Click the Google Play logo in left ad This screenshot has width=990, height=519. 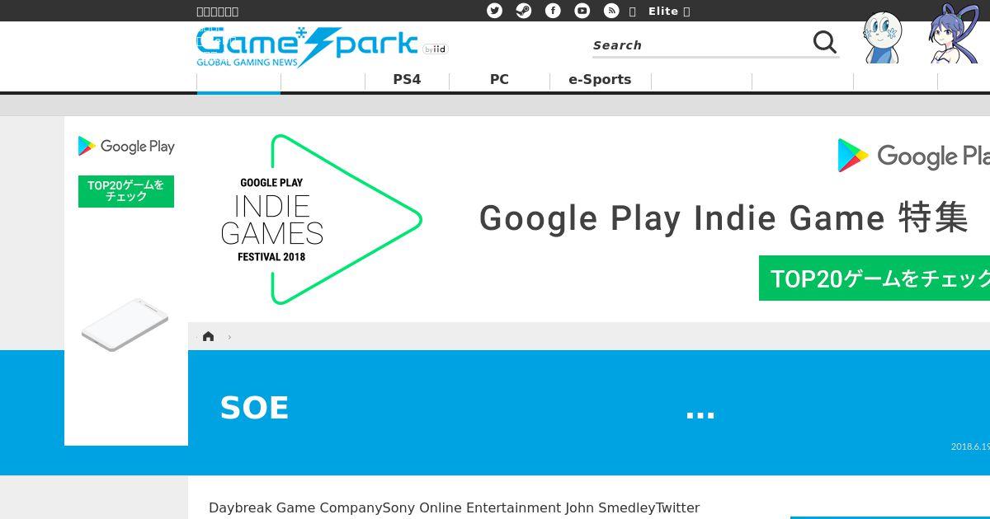(126, 147)
